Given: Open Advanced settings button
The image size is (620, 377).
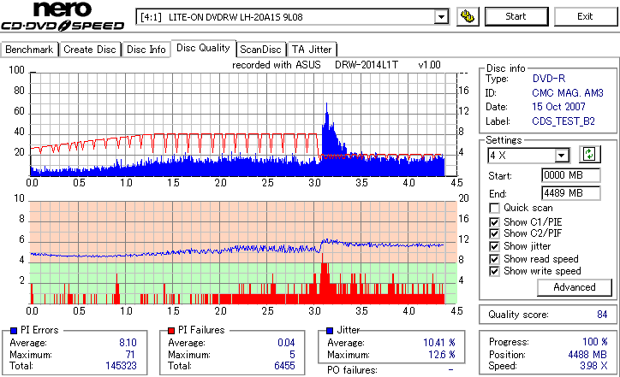Looking at the screenshot, I should (x=574, y=287).
